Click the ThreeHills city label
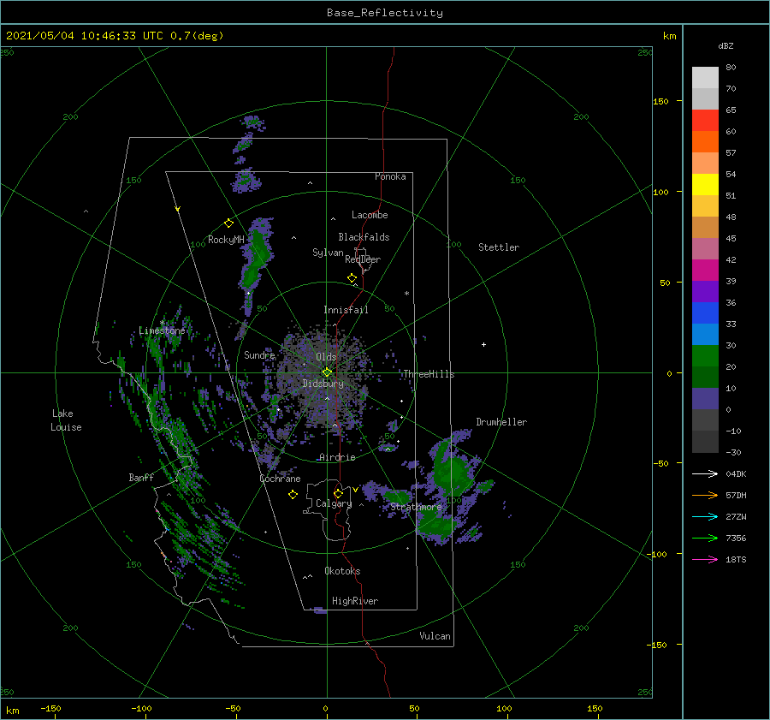 pyautogui.click(x=429, y=374)
